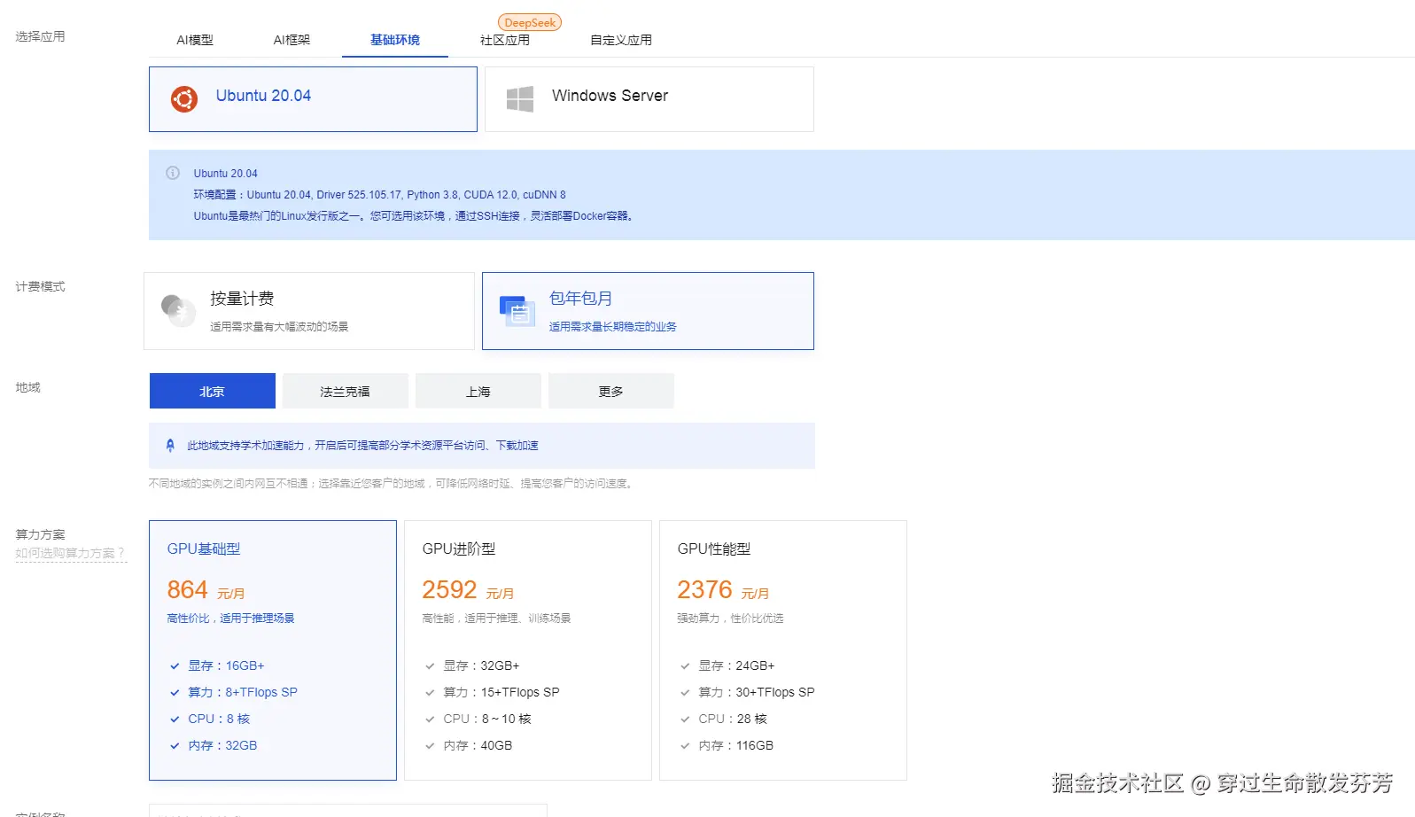Select the 上海 region

point(478,391)
